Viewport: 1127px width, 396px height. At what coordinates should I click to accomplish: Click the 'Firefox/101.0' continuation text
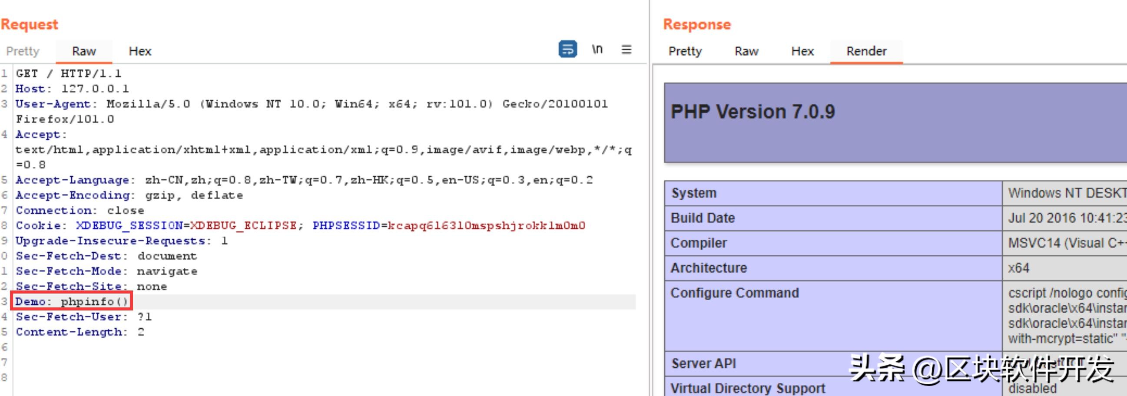(x=65, y=119)
